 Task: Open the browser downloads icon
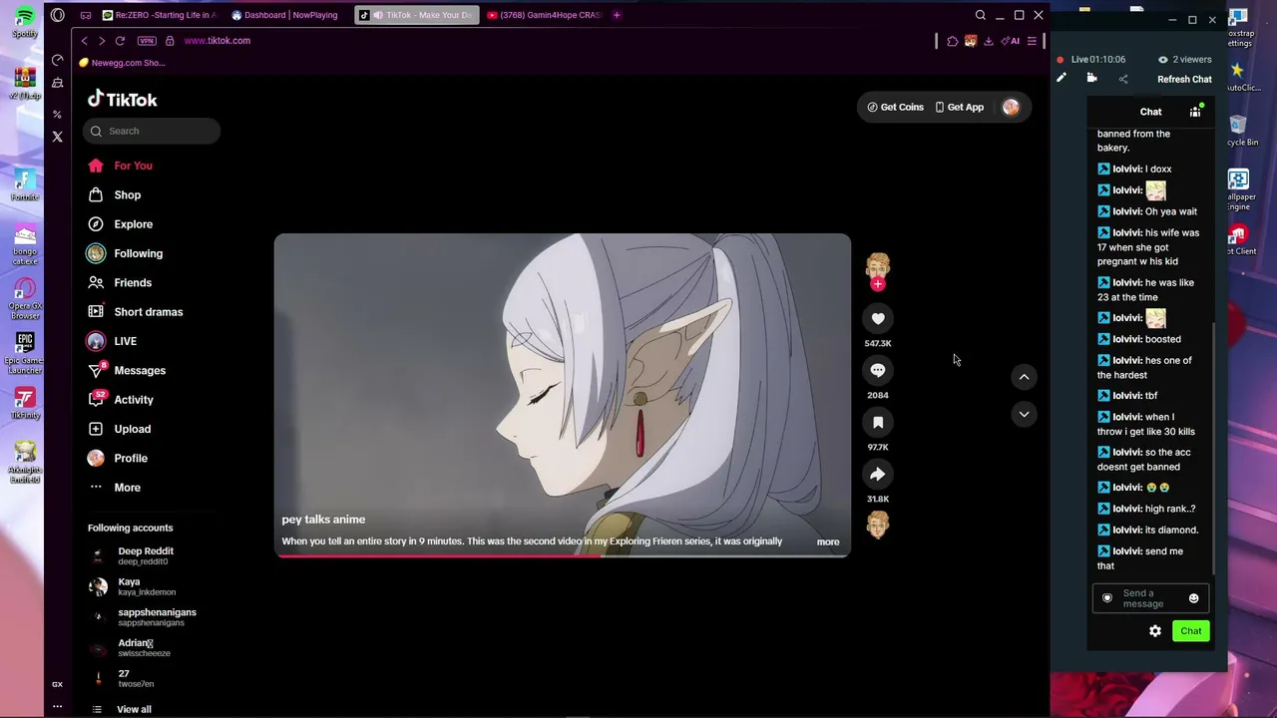(988, 41)
